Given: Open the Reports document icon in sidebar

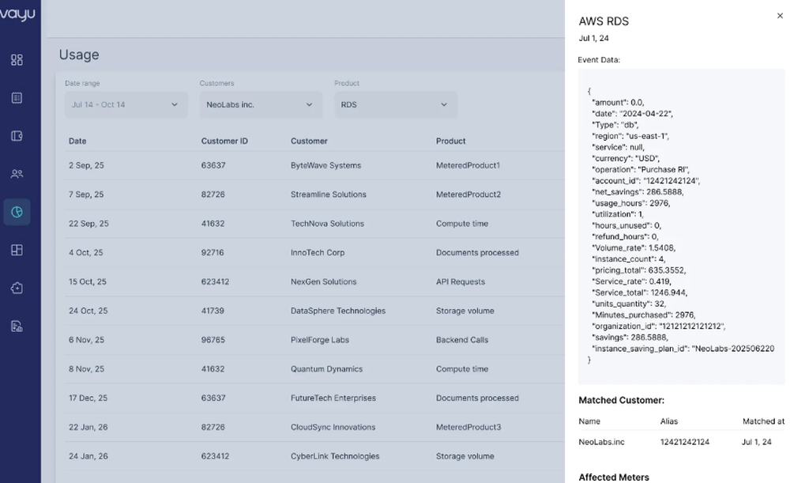Looking at the screenshot, I should coord(17,326).
